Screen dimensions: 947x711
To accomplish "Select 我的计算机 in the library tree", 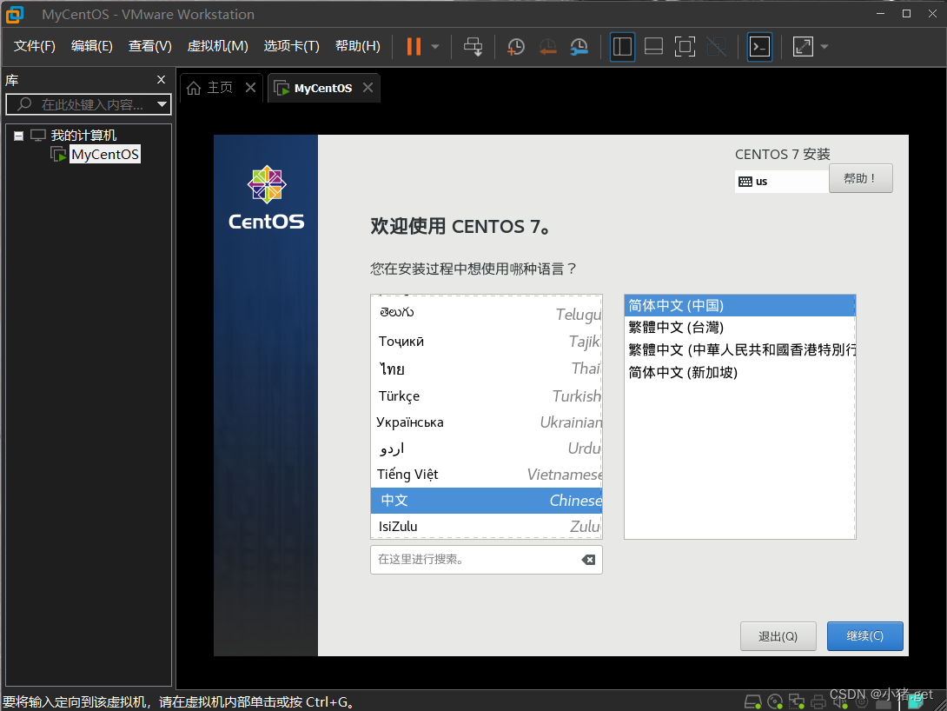I will tap(83, 136).
